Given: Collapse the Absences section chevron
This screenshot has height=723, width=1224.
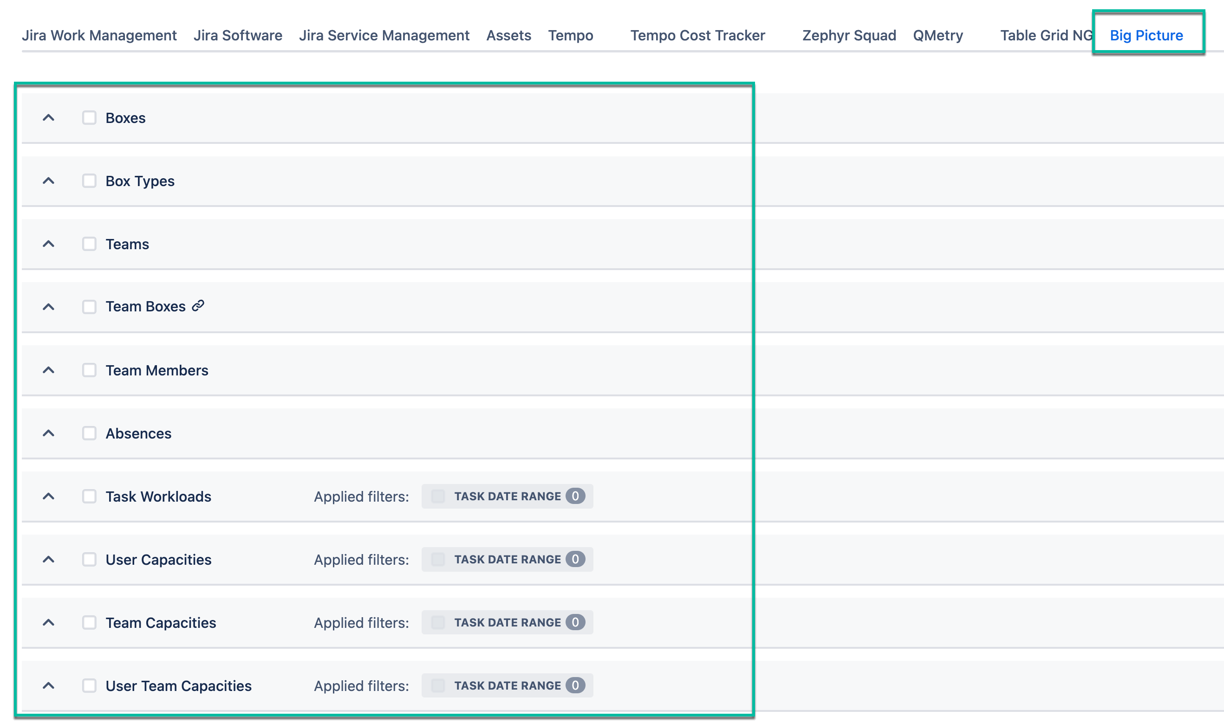Looking at the screenshot, I should tap(48, 433).
